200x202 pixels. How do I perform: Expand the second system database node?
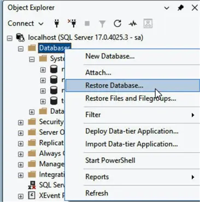(43, 80)
